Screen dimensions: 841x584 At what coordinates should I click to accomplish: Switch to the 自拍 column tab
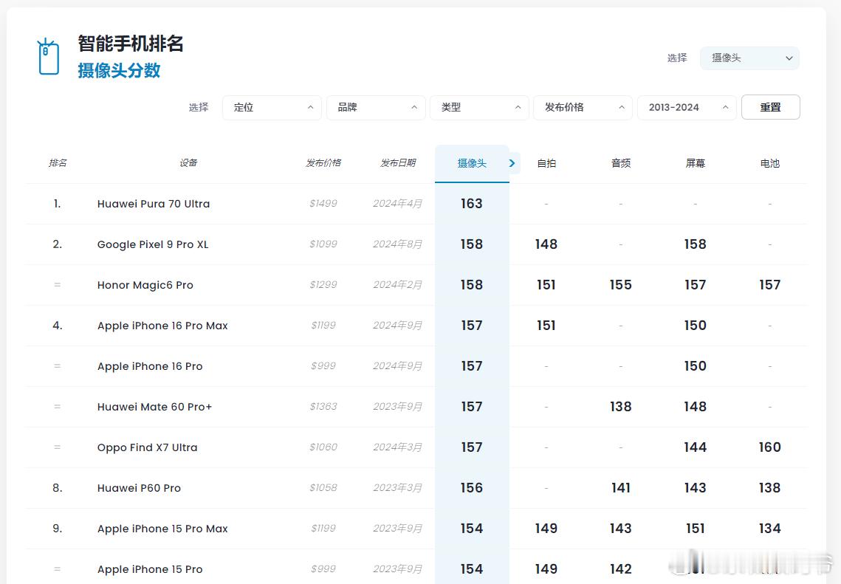coord(546,163)
